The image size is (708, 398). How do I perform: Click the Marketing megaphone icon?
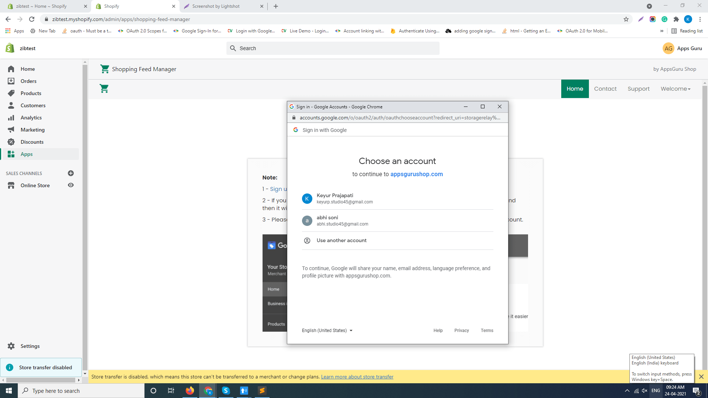[11, 130]
